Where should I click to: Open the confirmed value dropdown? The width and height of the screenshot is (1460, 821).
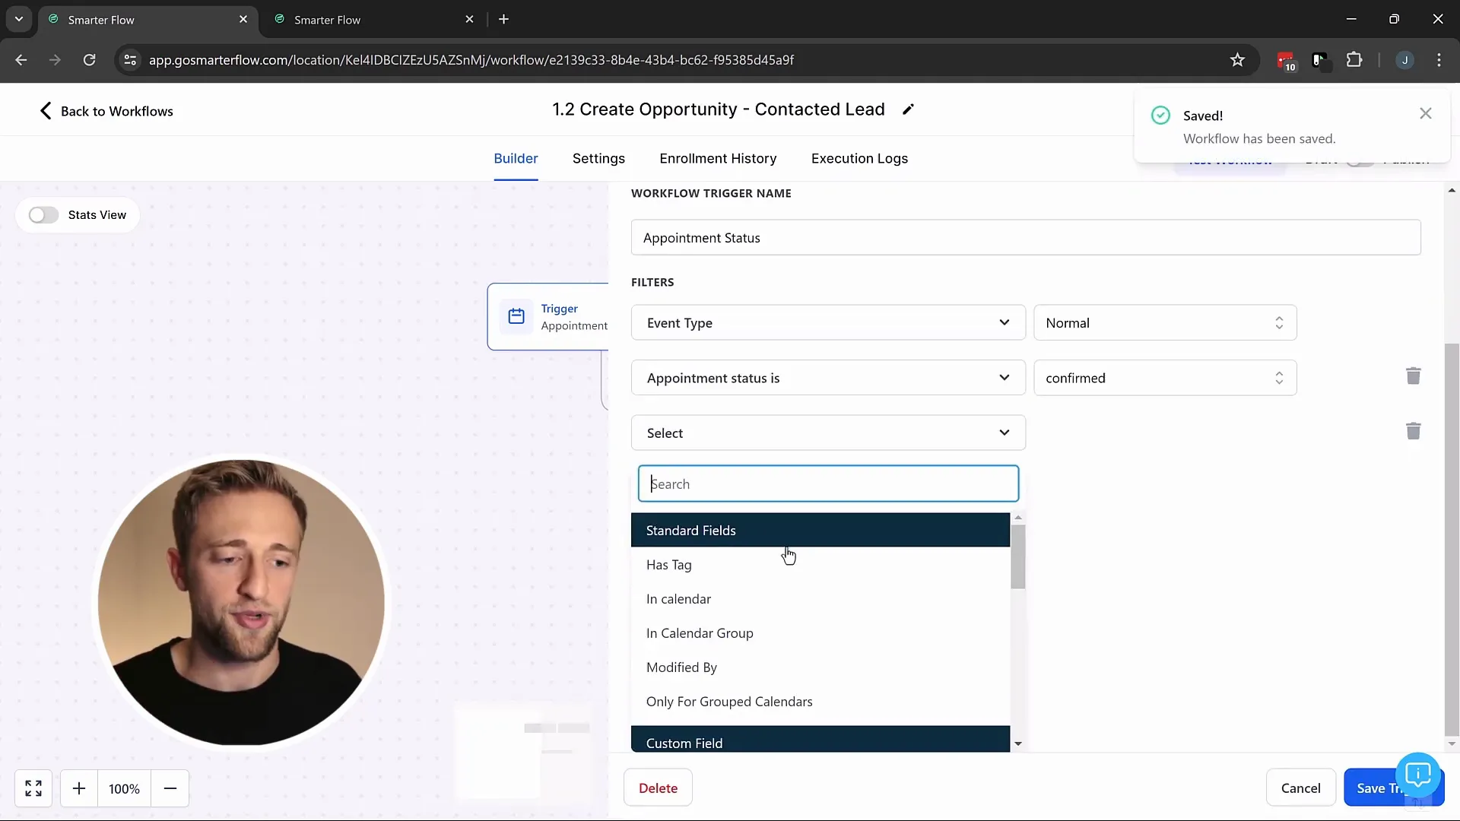(x=1165, y=378)
